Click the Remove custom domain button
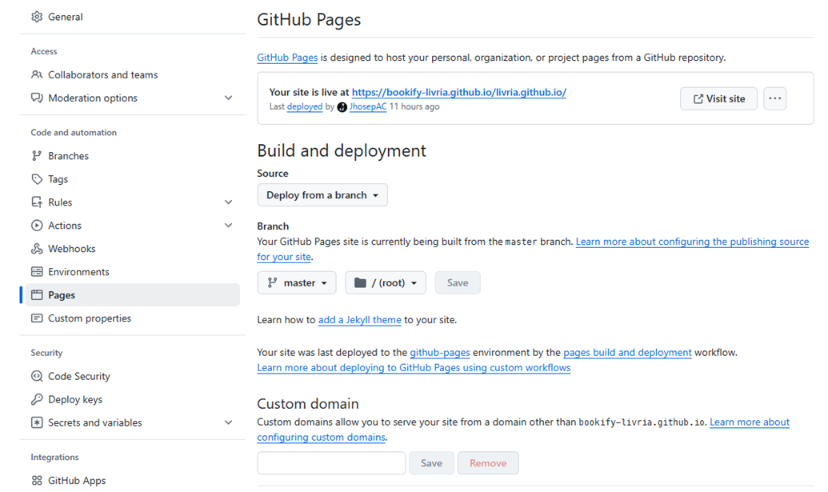Image resolution: width=828 pixels, height=492 pixels. pos(488,463)
